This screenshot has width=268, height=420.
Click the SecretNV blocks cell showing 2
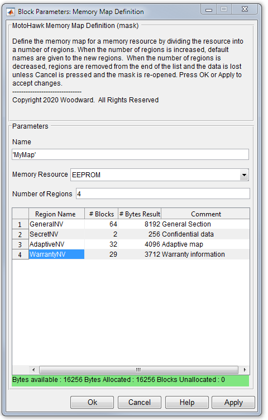click(102, 234)
